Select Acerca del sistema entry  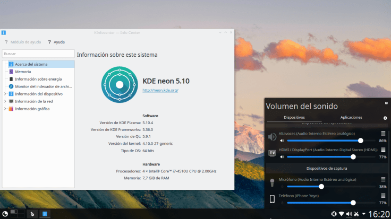(31, 64)
